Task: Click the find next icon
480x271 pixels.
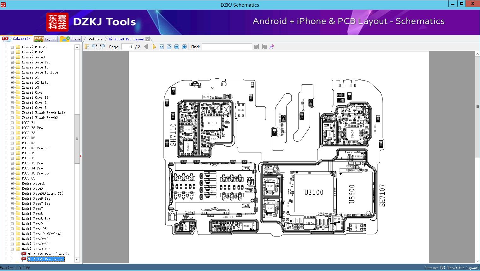Action: coord(264,47)
